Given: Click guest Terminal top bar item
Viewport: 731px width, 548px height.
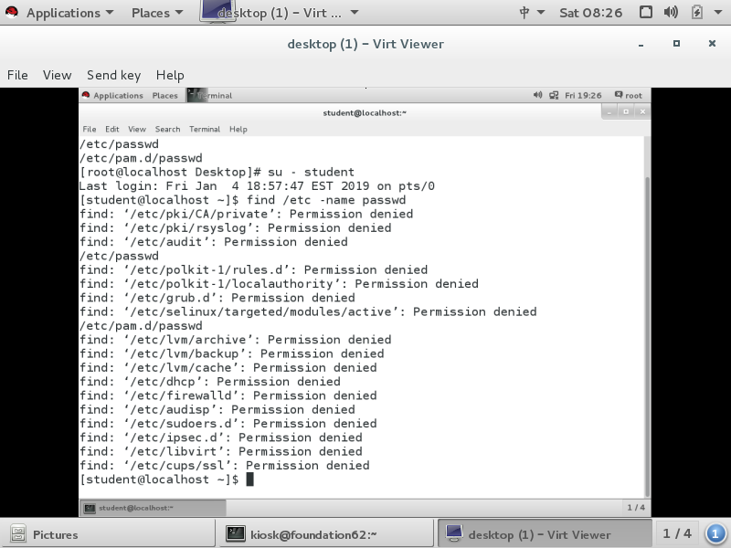Looking at the screenshot, I should tap(210, 96).
